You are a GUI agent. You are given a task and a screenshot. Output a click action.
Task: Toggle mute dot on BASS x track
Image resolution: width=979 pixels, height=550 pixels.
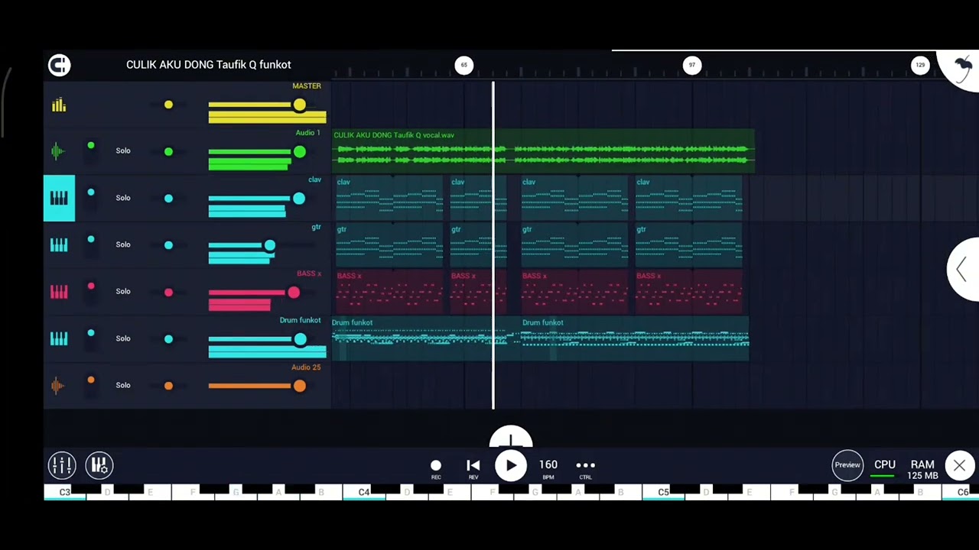[91, 286]
